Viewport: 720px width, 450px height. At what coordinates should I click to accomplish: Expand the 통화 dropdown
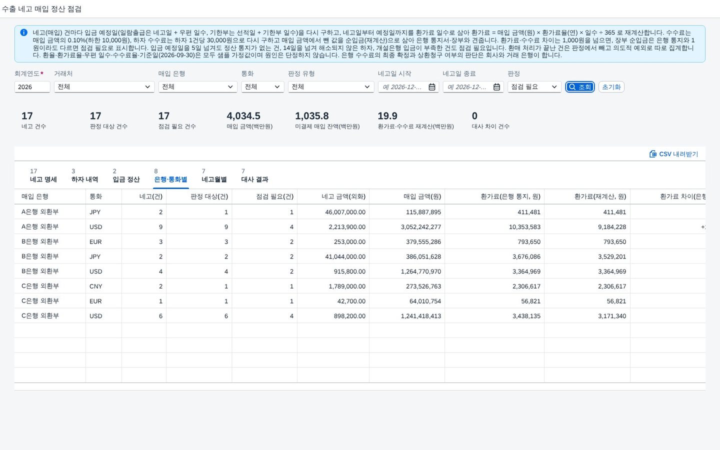tap(262, 87)
